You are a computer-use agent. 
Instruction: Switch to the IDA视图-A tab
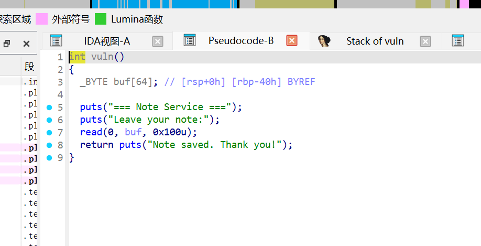click(x=107, y=41)
